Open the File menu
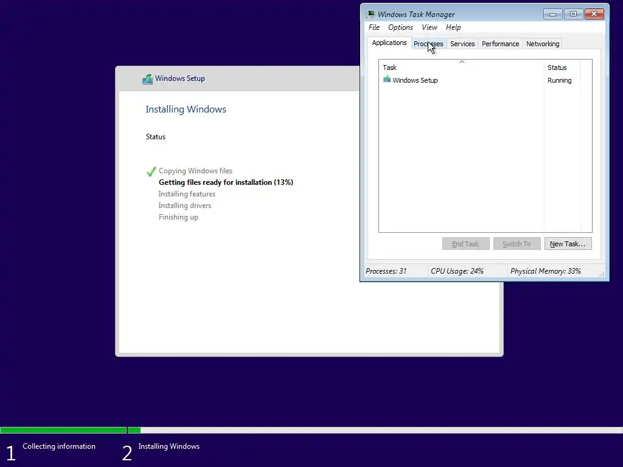This screenshot has height=467, width=623. pyautogui.click(x=374, y=27)
